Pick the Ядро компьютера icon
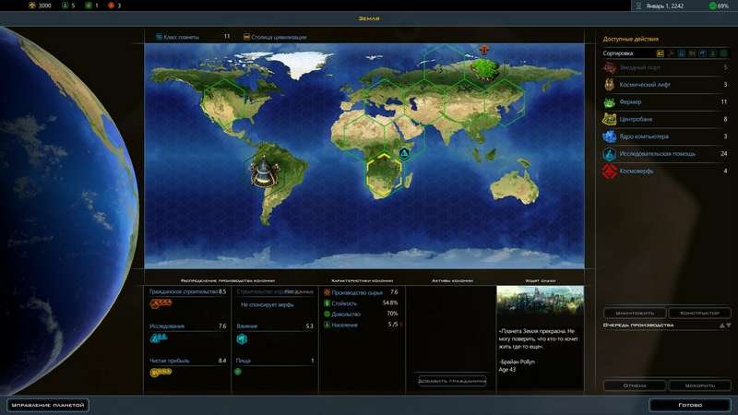 click(x=610, y=136)
